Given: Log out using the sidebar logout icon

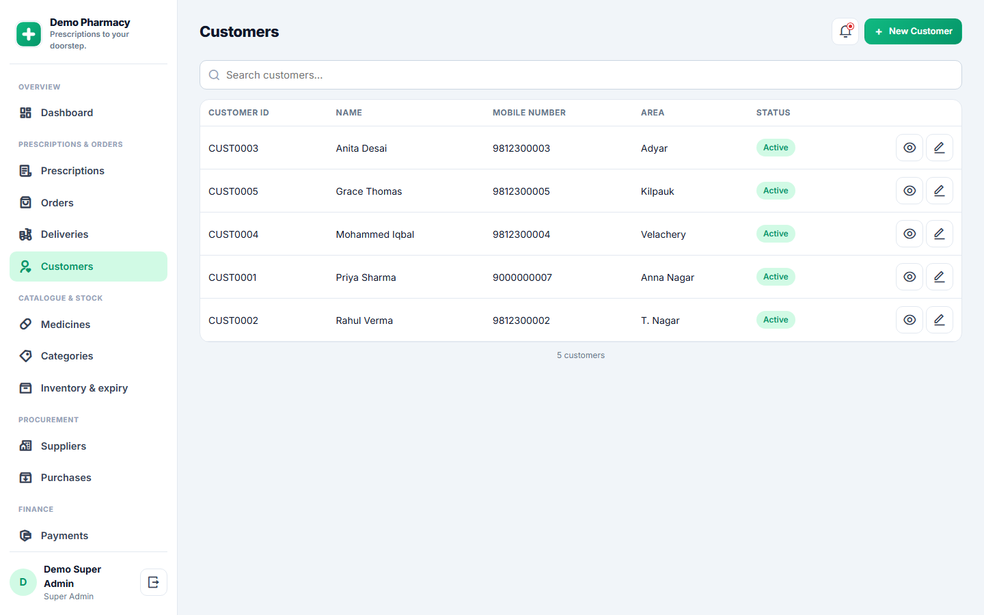Looking at the screenshot, I should (x=154, y=582).
